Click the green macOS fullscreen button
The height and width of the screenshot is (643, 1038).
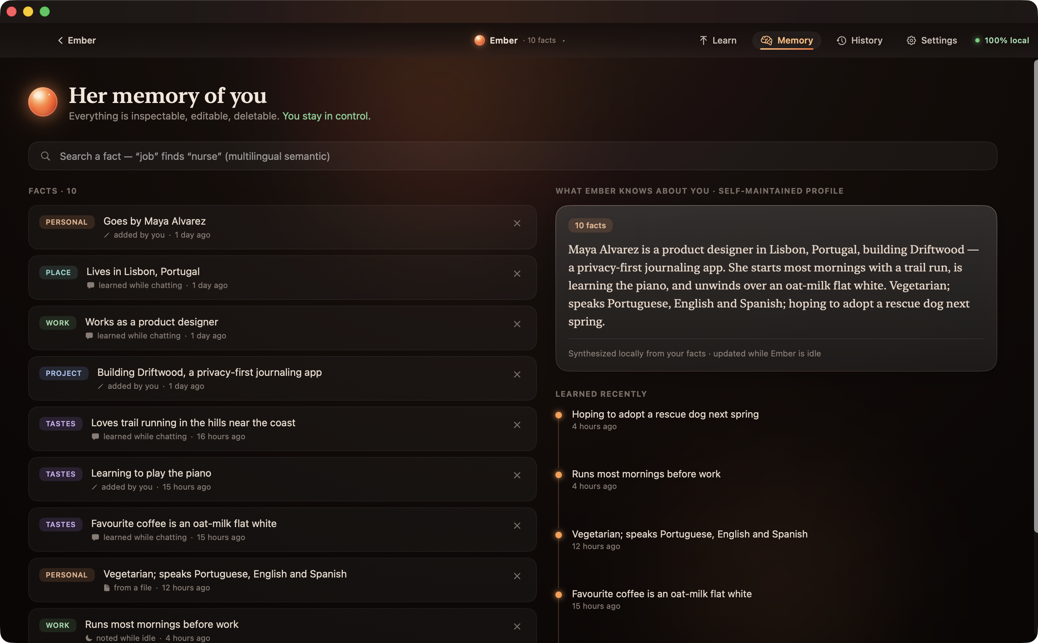[x=45, y=12]
